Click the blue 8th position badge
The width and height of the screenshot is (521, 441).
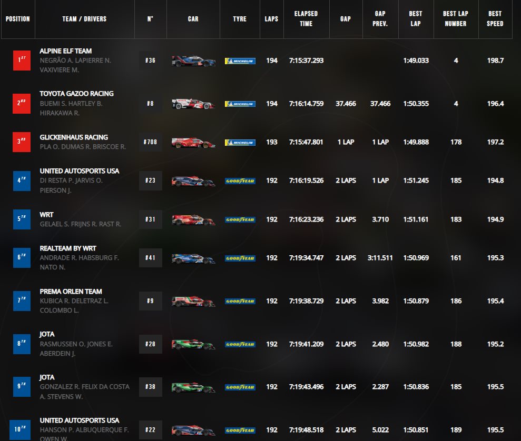[x=22, y=344]
